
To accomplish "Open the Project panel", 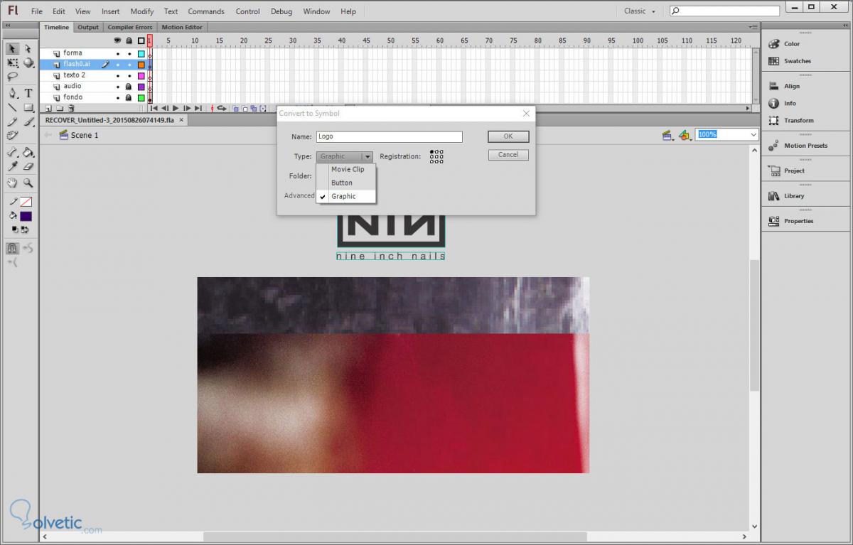I will [x=786, y=171].
